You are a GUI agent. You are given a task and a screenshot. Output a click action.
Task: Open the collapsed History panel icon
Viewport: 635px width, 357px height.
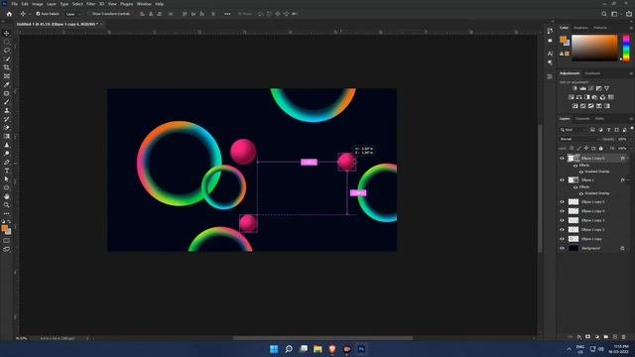tap(550, 31)
